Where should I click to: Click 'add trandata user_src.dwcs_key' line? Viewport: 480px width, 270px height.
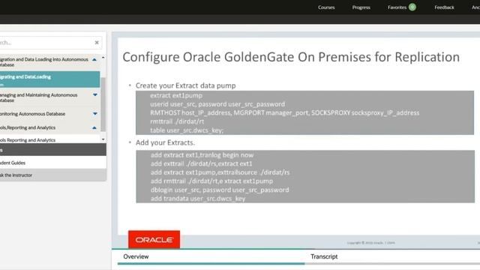(x=198, y=199)
